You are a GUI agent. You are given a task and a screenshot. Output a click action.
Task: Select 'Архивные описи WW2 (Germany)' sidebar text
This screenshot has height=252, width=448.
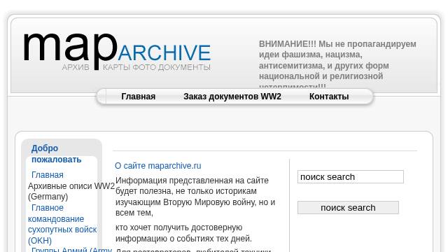click(71, 191)
